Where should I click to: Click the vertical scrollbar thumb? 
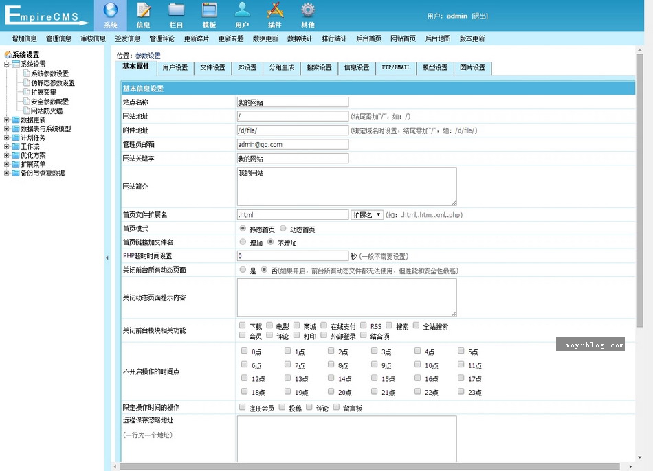click(640, 190)
